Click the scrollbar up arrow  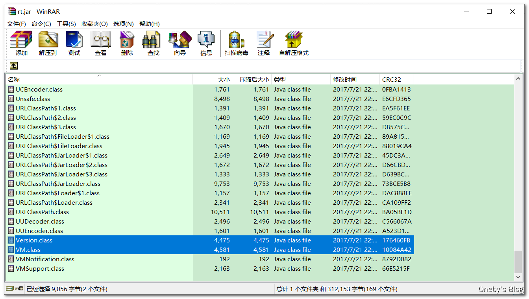518,79
